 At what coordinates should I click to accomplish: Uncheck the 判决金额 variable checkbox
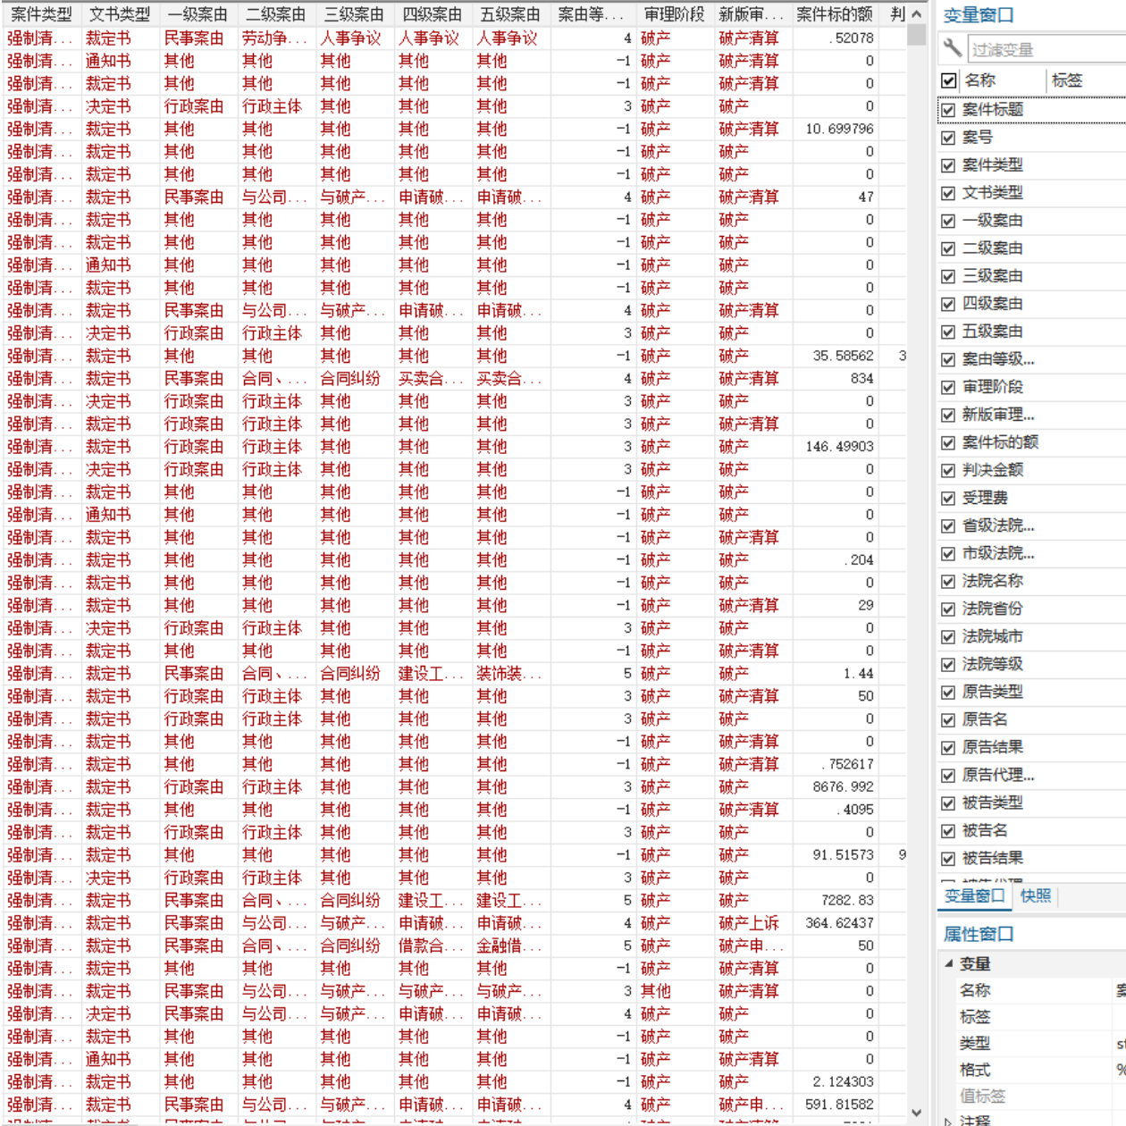click(948, 470)
